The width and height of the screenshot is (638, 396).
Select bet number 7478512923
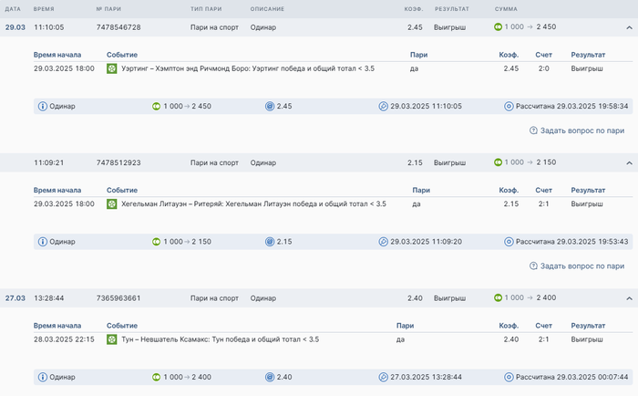click(118, 162)
